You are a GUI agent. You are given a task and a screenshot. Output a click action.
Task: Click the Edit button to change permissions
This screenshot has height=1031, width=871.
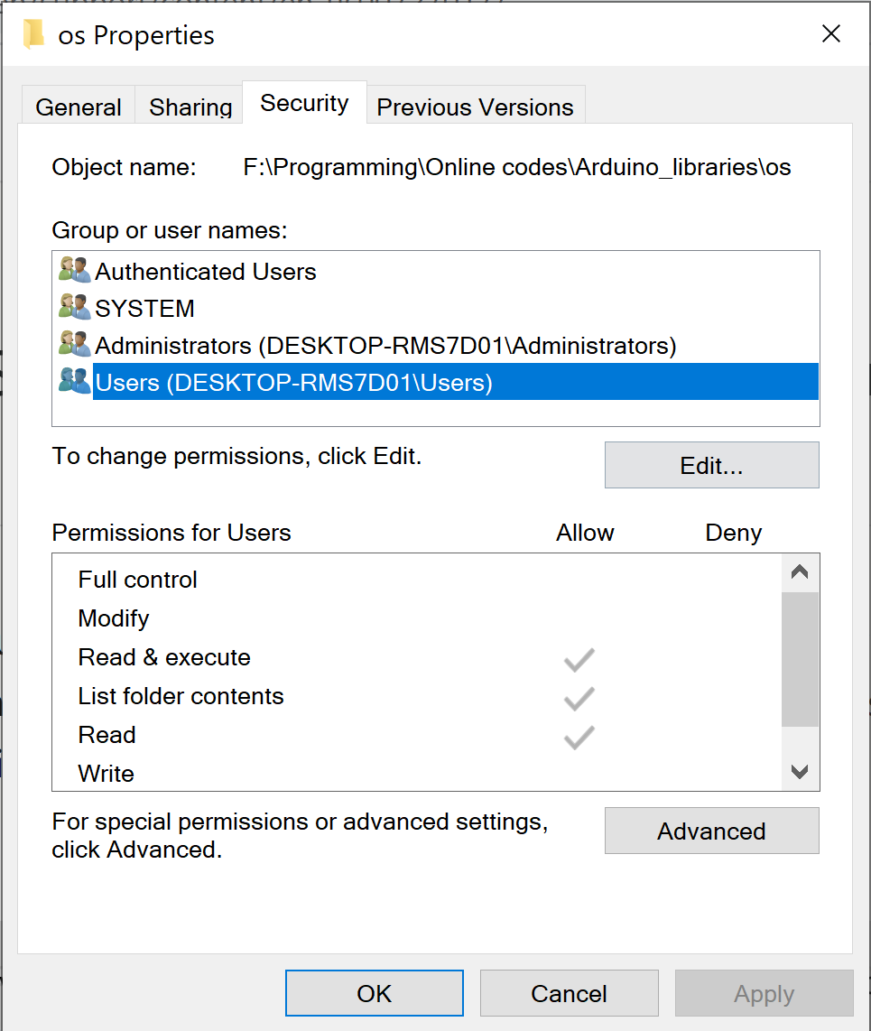coord(711,465)
